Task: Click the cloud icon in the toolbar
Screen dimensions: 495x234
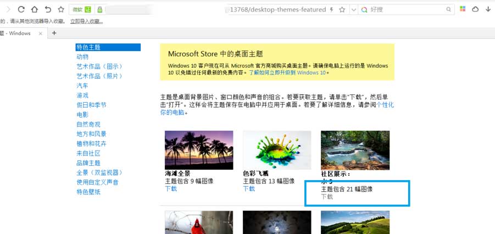Action: point(475,9)
